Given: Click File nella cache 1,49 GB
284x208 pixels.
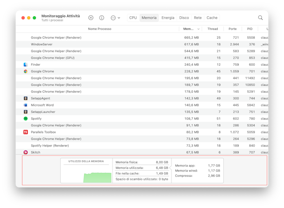Looking at the screenshot, I should [x=142, y=173].
